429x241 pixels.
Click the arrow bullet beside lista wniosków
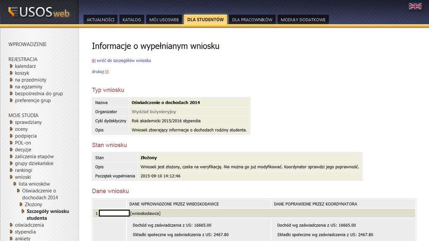tap(15, 184)
